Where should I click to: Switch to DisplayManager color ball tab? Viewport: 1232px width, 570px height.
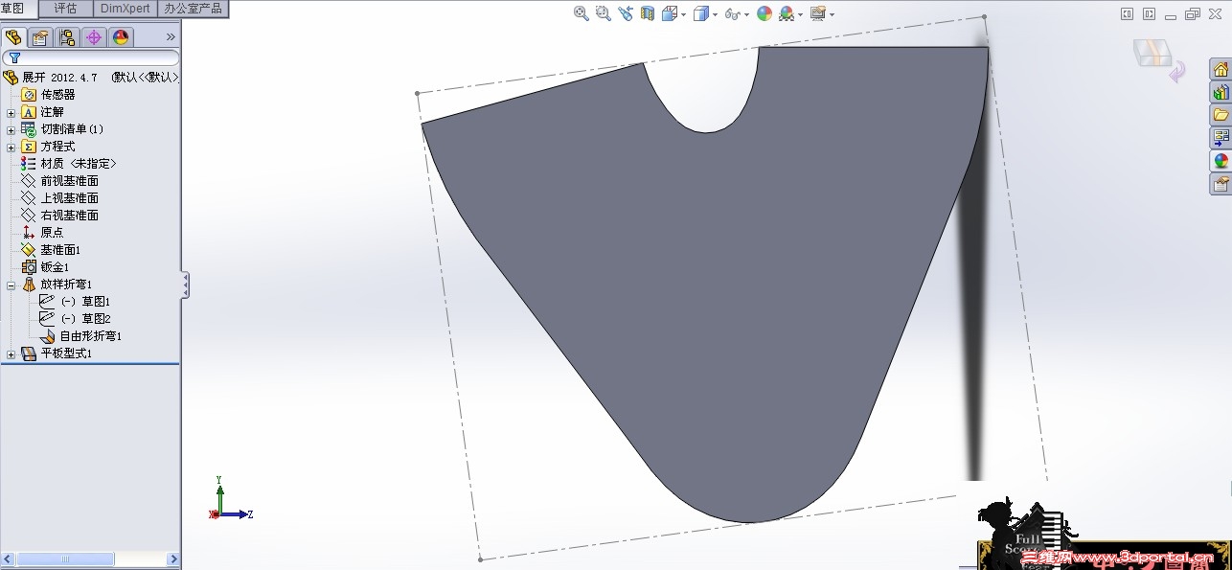(120, 37)
